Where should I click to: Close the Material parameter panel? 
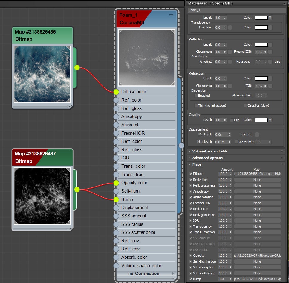click(285, 4)
